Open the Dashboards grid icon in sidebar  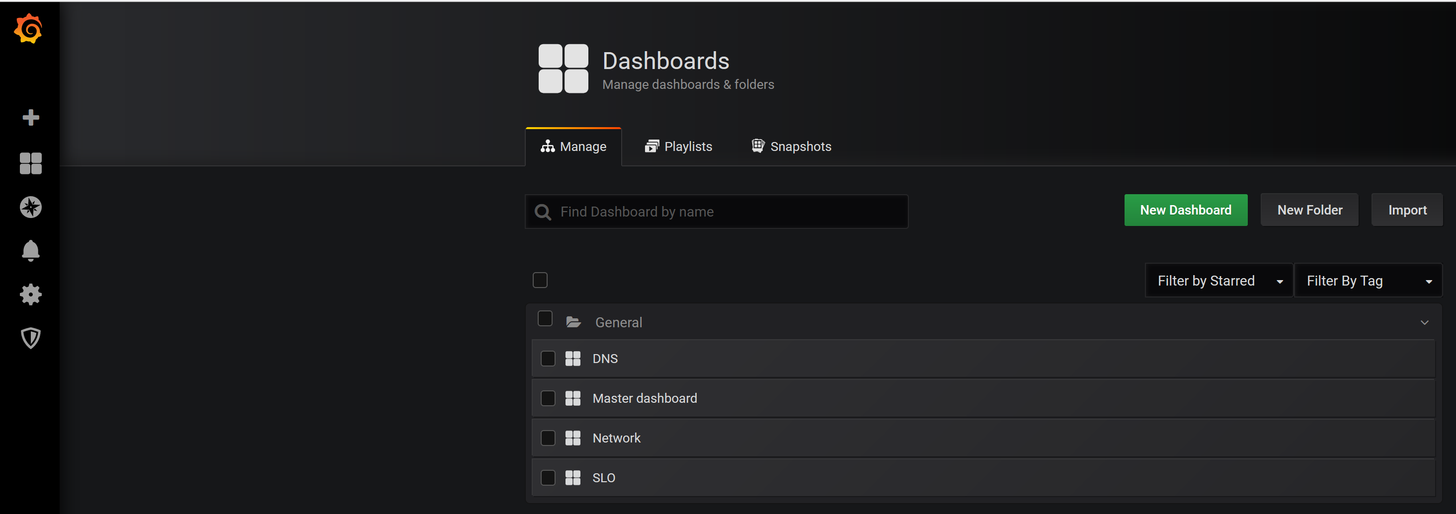tap(30, 164)
